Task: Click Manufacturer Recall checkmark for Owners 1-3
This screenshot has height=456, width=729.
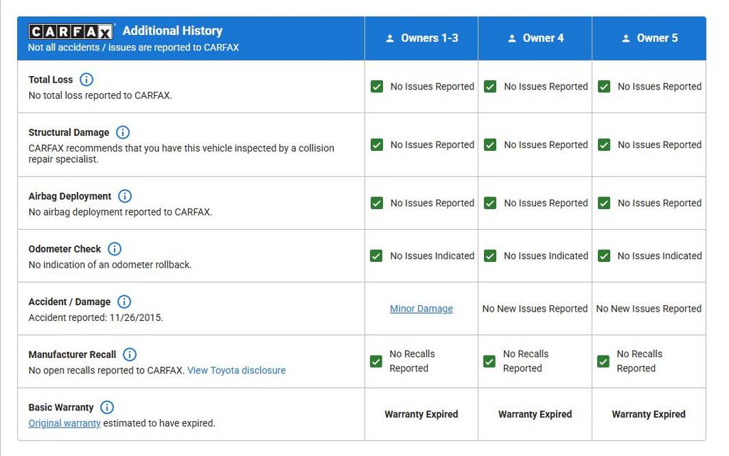Action: pos(376,361)
